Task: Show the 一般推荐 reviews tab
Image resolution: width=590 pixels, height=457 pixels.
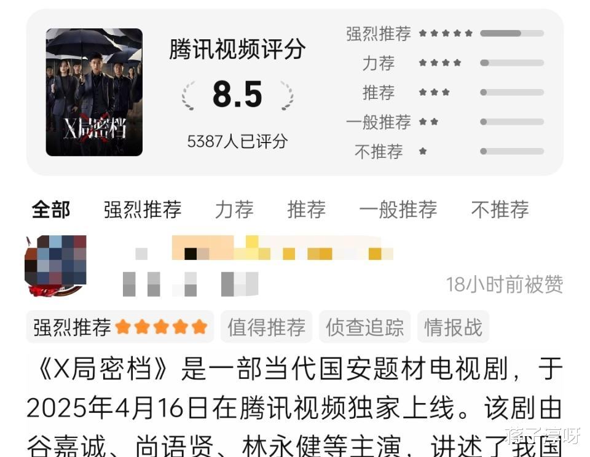Action: click(x=398, y=209)
